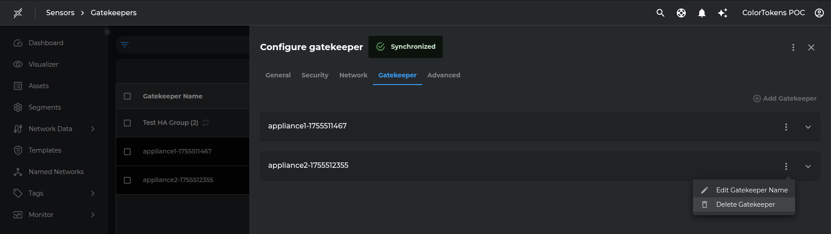Tick the appliance1-1755511467 row checkbox
Screen dimensions: 831x234
pyautogui.click(x=127, y=152)
